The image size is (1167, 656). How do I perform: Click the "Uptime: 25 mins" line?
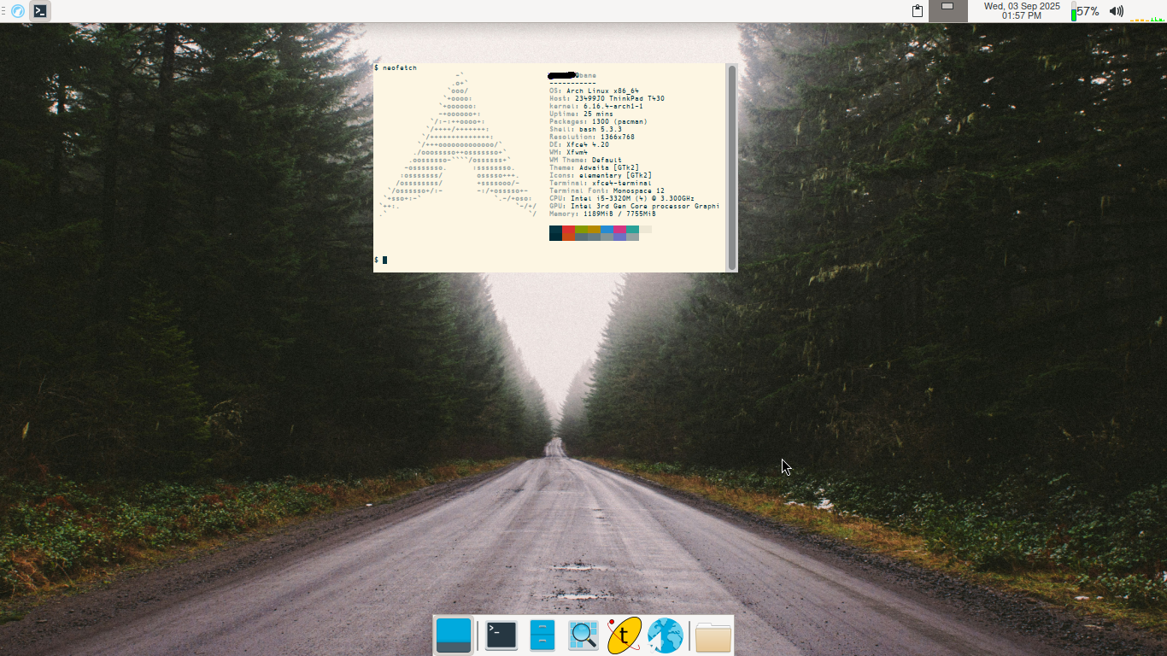pyautogui.click(x=581, y=114)
